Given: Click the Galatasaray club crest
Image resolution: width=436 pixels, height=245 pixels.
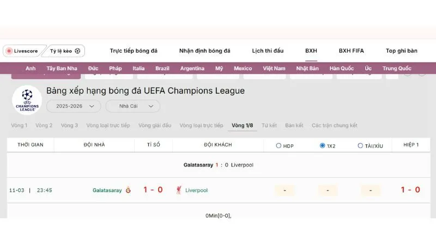Looking at the screenshot, I should click(129, 190).
